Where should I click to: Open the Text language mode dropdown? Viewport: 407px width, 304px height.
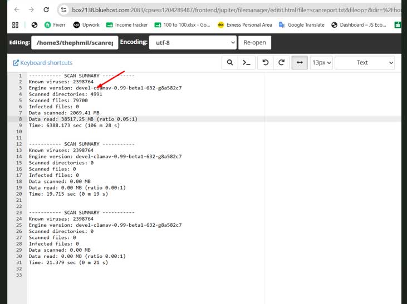[365, 62]
